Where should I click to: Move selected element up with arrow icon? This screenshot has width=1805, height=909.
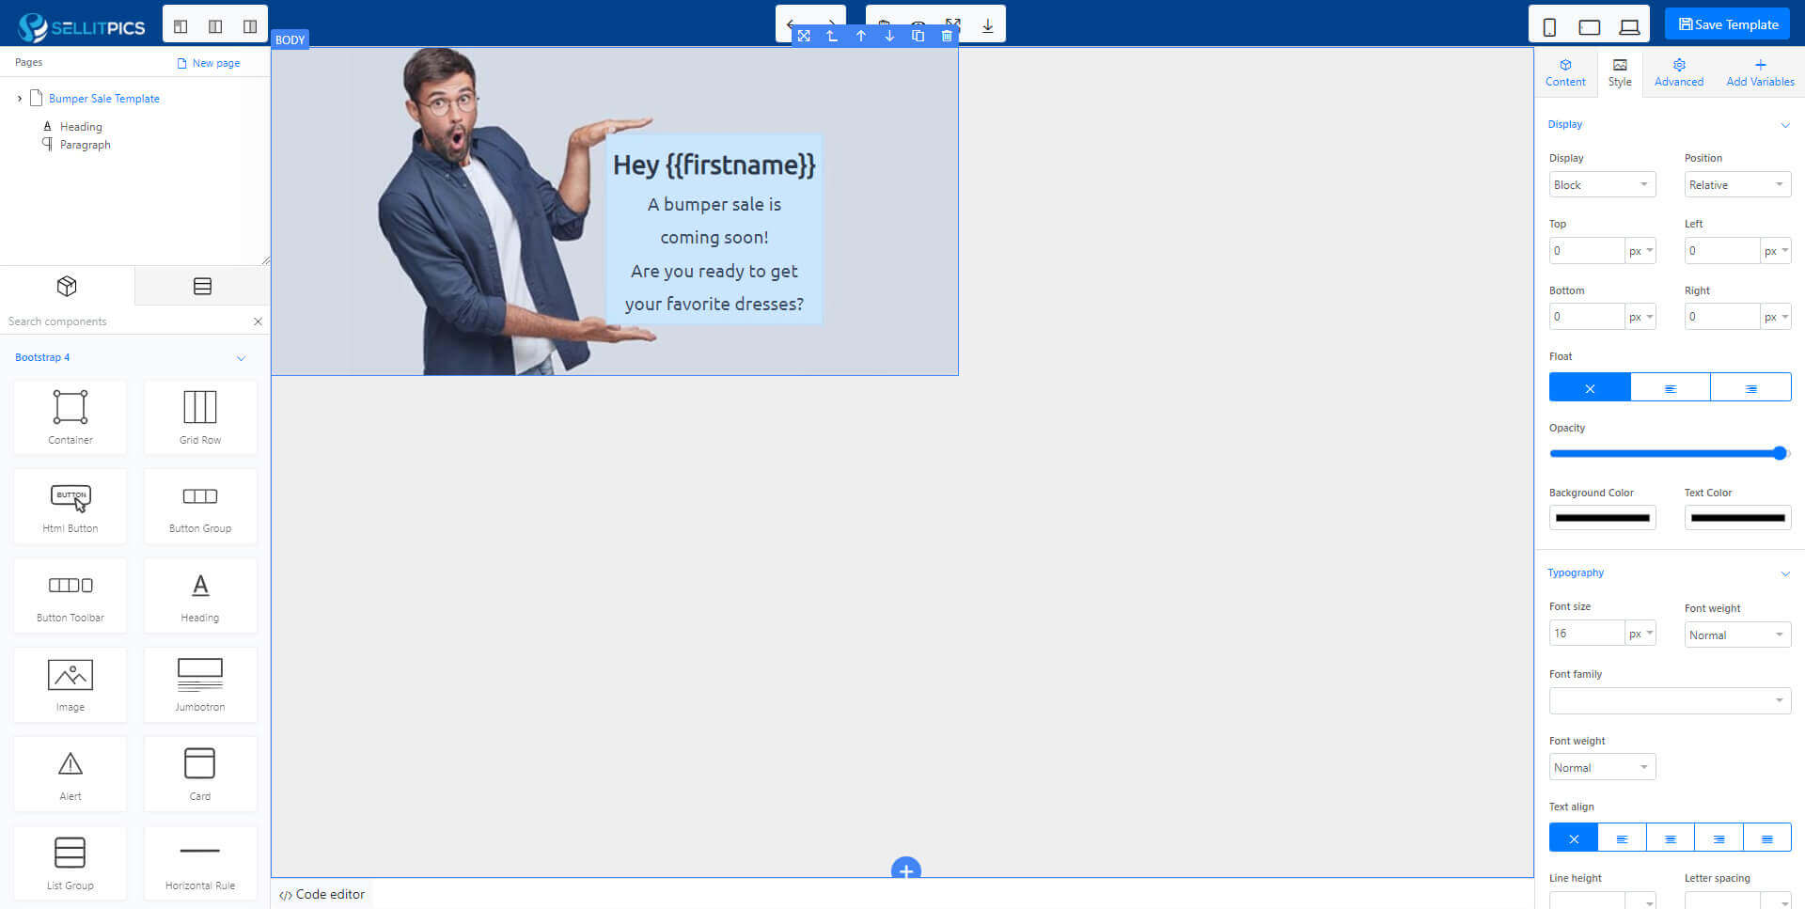(x=860, y=36)
